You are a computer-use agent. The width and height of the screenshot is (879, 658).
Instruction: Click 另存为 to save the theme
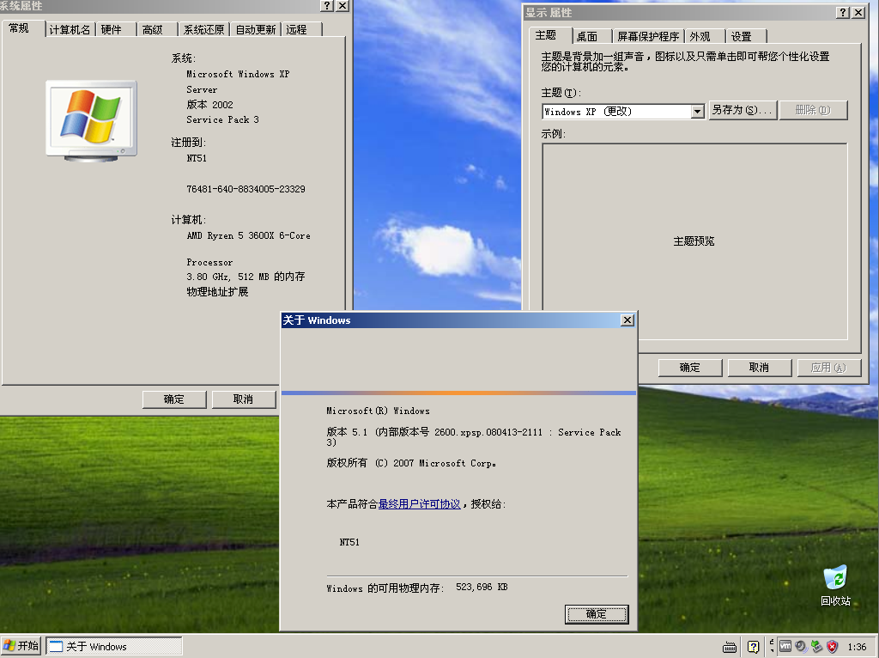tap(742, 110)
